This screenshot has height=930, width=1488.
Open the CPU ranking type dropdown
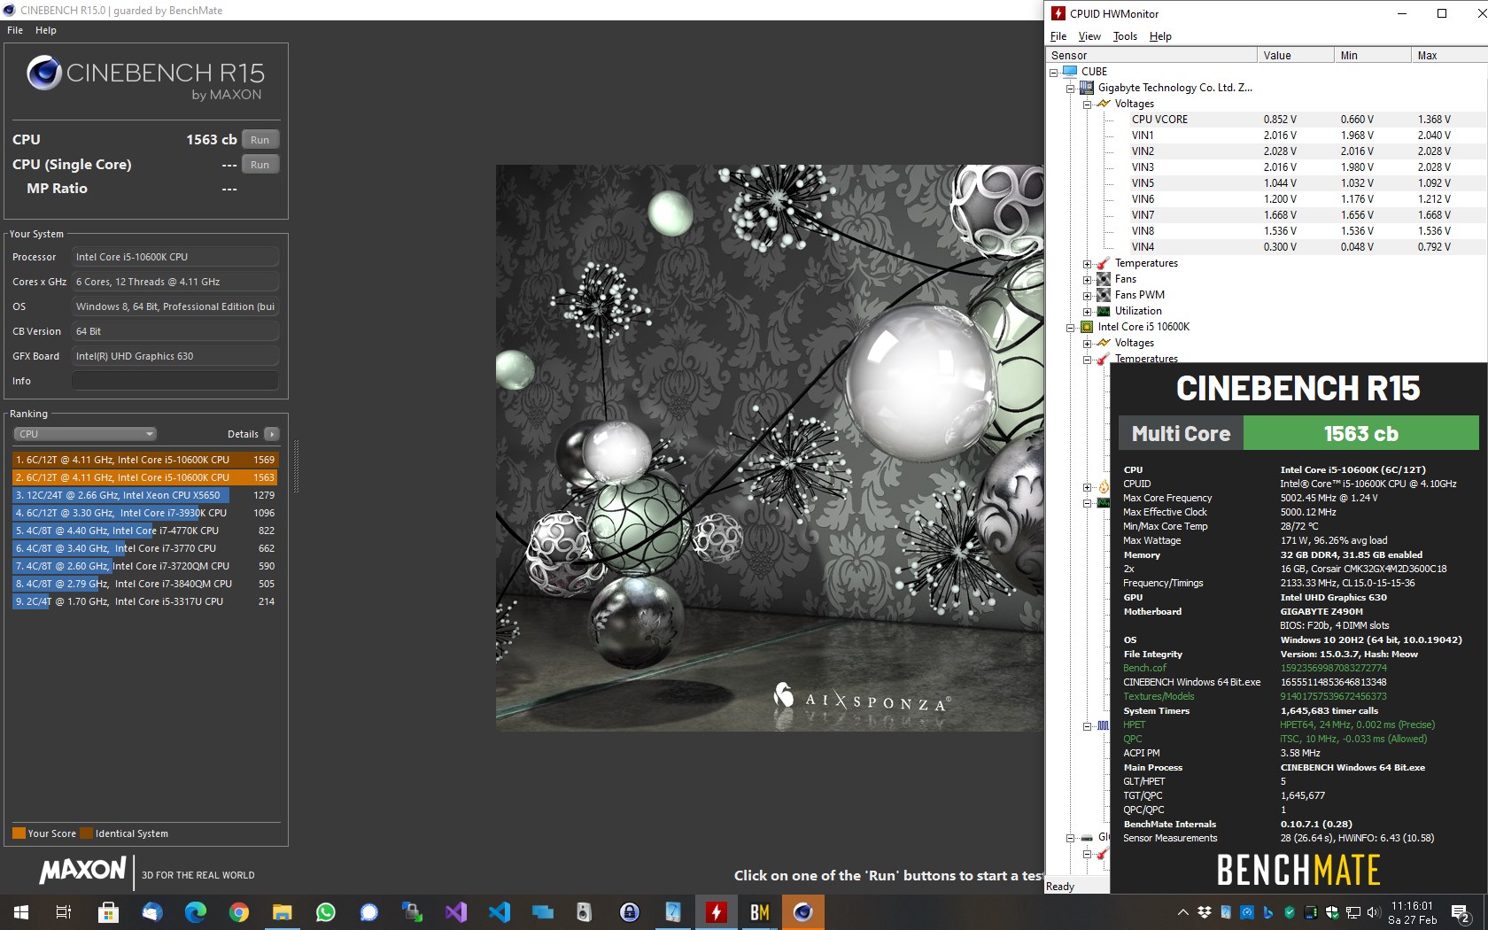pyautogui.click(x=85, y=434)
